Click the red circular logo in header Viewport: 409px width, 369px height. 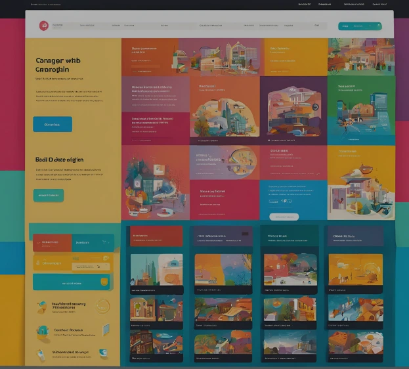[x=43, y=26]
